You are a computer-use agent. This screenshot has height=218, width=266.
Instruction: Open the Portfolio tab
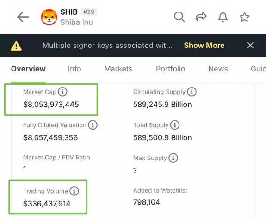(x=171, y=69)
